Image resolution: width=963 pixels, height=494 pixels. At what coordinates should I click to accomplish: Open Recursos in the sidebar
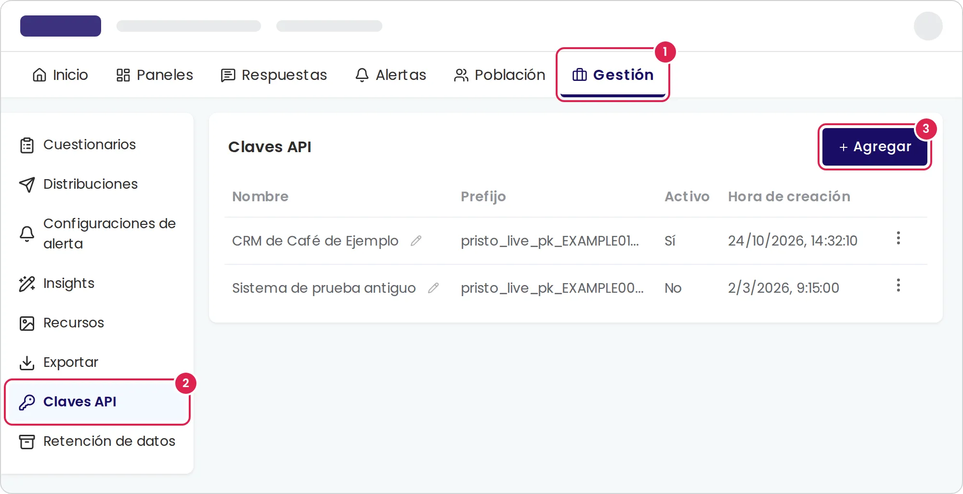pyautogui.click(x=97, y=323)
